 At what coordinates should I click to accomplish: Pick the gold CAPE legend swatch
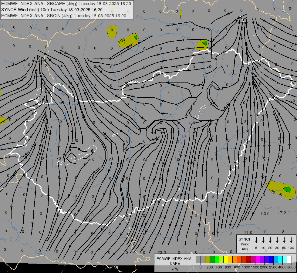(230, 259)
